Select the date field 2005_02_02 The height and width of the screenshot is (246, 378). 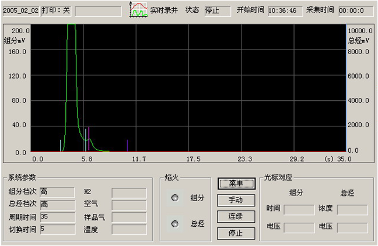click(x=21, y=11)
